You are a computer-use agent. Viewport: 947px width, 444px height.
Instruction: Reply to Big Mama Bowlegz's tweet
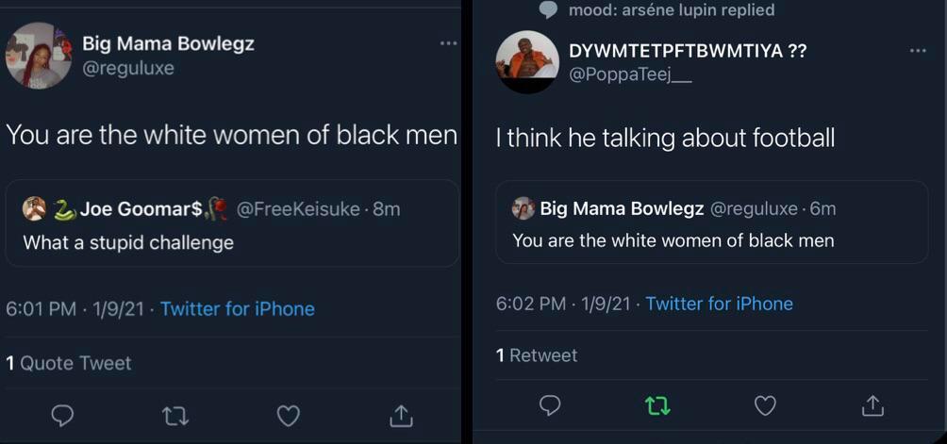pos(62,415)
